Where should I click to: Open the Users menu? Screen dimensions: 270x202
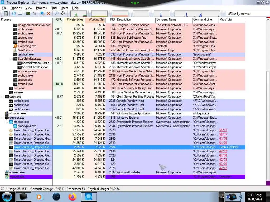[64, 8]
